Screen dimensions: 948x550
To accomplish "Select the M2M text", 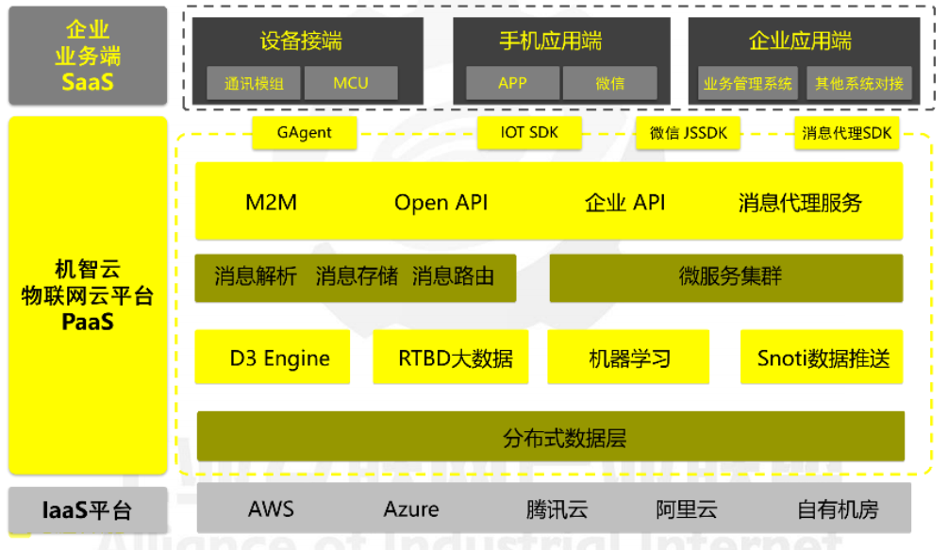I will coord(272,203).
